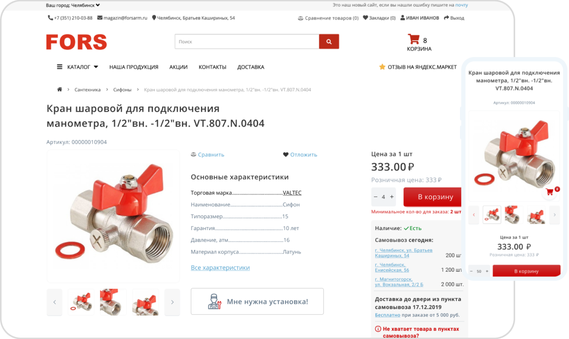The width and height of the screenshot is (569, 339).
Task: Click the Мне нужна установка! button
Action: [x=257, y=301]
